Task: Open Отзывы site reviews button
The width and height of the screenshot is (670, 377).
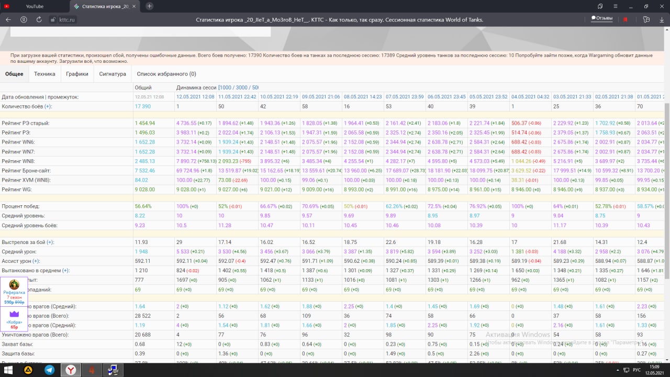Action: pyautogui.click(x=602, y=18)
